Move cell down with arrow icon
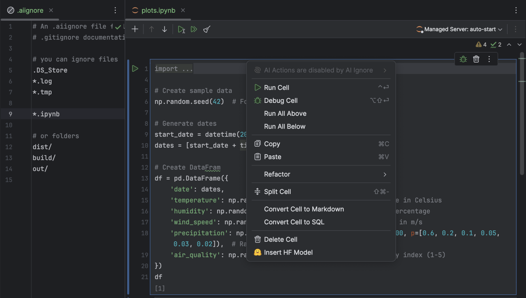The height and width of the screenshot is (298, 526). coord(164,29)
